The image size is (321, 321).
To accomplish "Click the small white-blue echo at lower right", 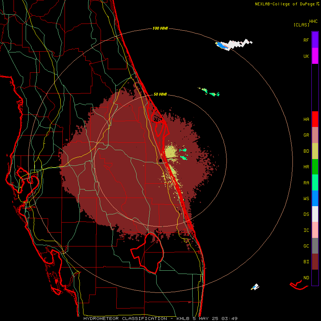I will pos(255,287).
